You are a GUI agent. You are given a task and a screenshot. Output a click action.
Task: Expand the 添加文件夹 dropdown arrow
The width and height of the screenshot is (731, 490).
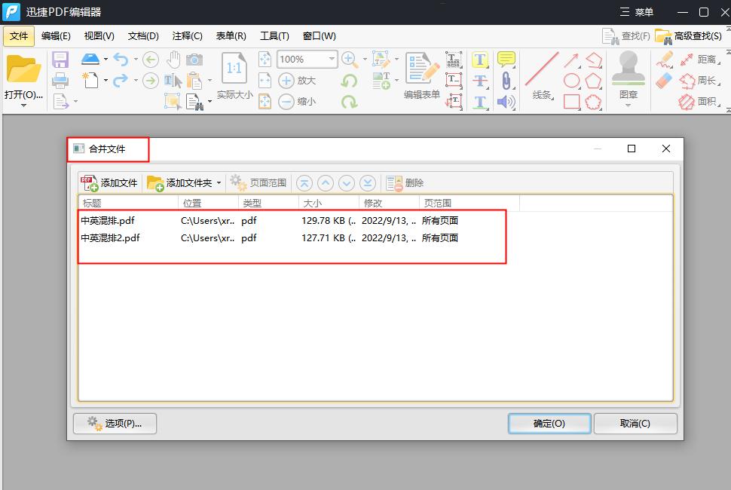219,182
